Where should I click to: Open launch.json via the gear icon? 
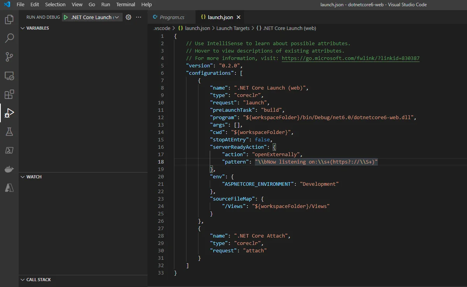pos(129,17)
